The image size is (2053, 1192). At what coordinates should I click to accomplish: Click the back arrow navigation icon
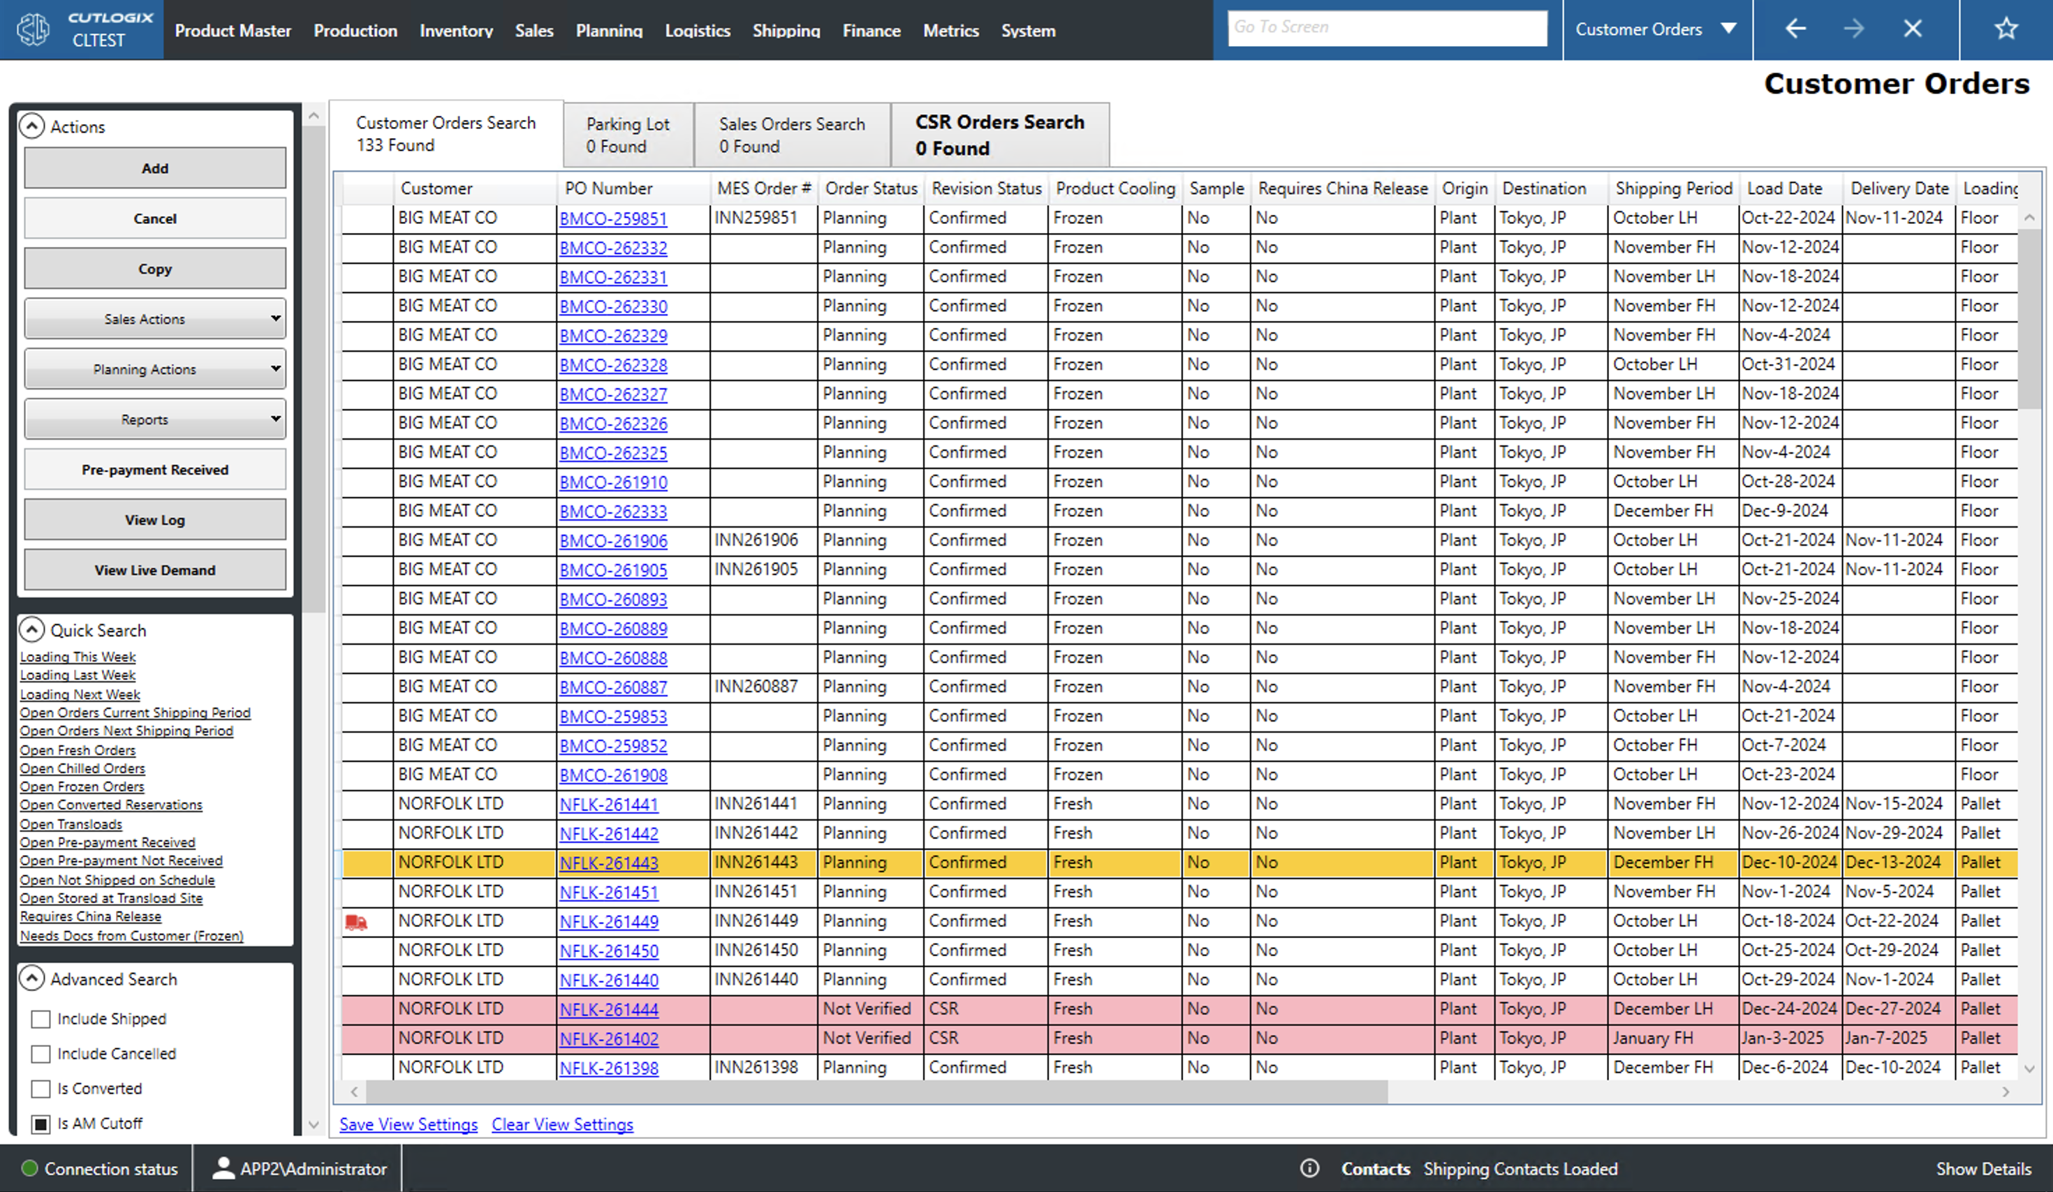1795,29
